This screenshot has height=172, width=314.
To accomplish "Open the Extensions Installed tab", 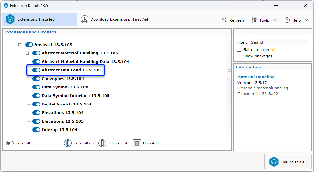I will (x=39, y=19).
